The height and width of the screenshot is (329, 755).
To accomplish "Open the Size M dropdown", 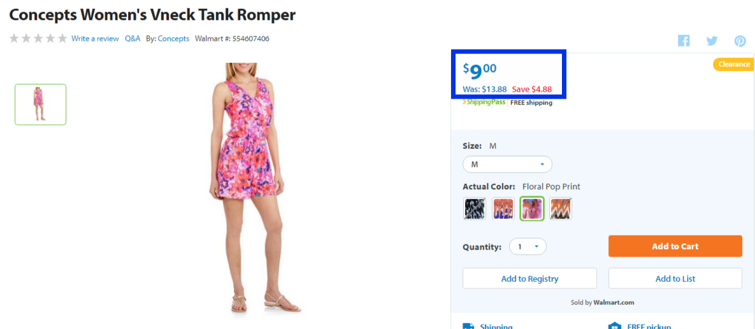I will click(x=508, y=164).
